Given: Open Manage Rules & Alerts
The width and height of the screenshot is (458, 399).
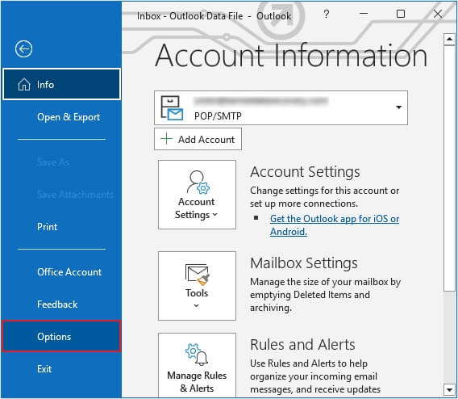Looking at the screenshot, I should 197,365.
